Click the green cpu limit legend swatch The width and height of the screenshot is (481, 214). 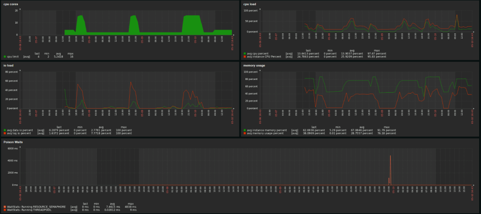[x=5, y=56]
